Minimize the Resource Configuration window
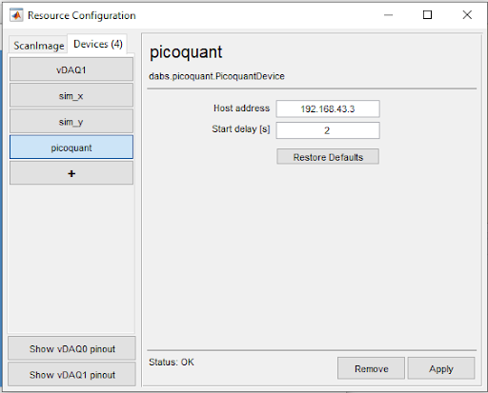 coord(388,15)
